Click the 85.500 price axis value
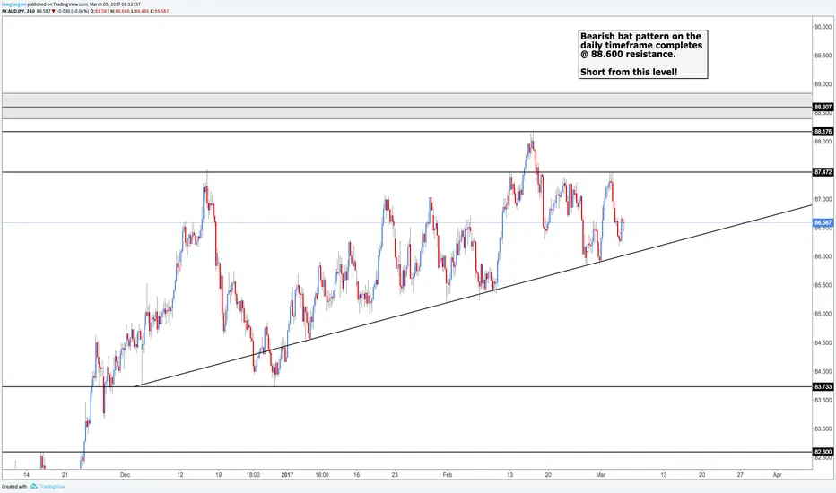Screen dimensions: 836x493 (x=823, y=285)
